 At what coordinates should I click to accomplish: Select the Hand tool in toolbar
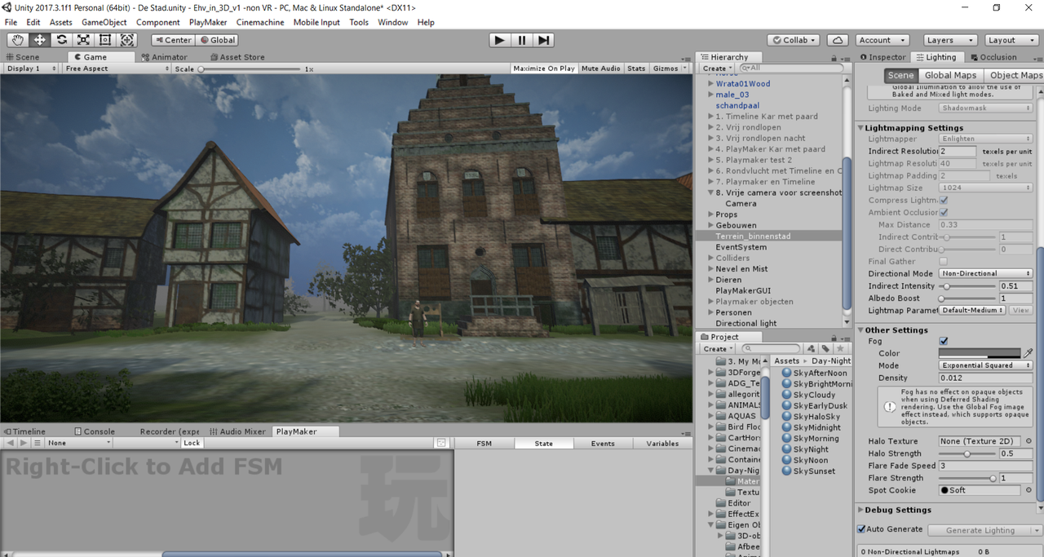coord(17,40)
